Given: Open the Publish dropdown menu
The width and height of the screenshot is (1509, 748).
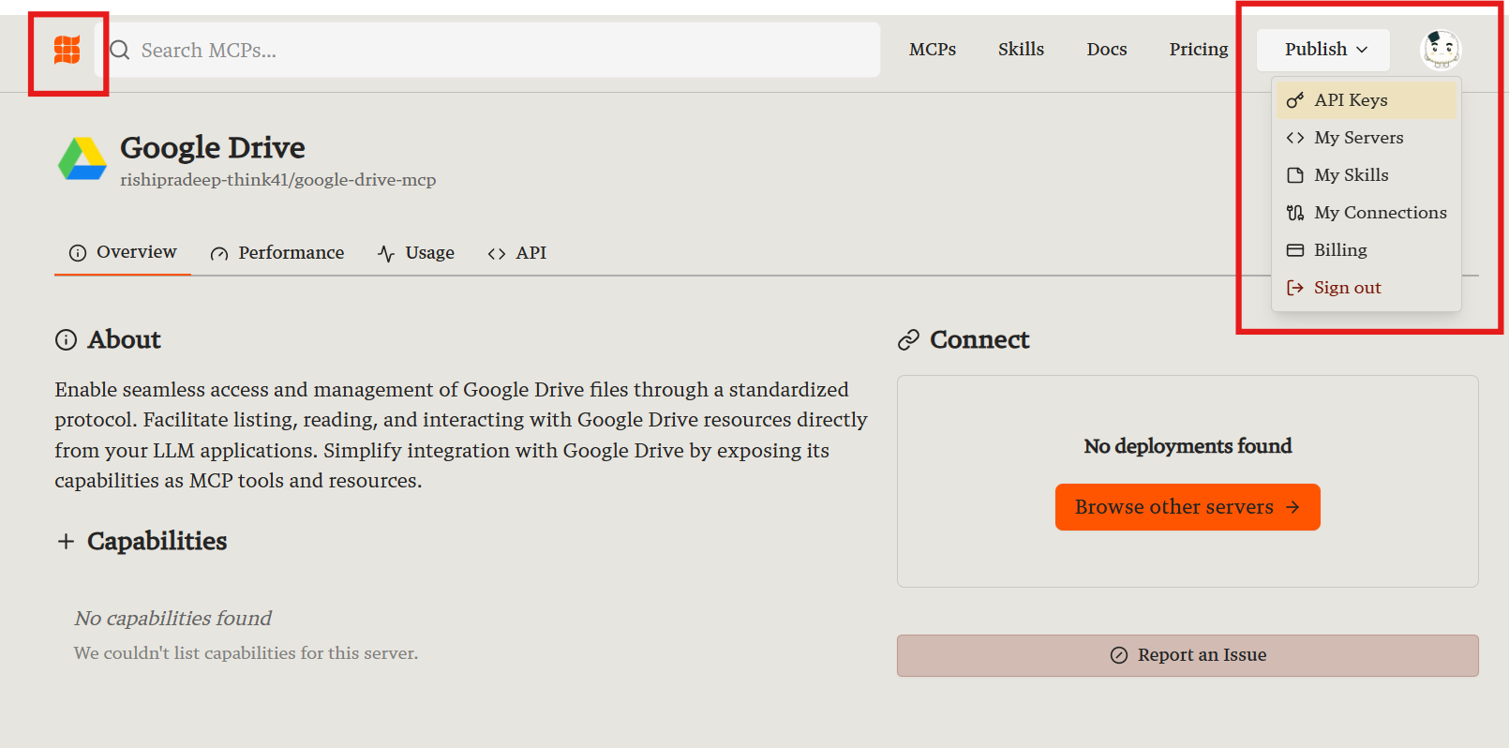Looking at the screenshot, I should 1323,50.
